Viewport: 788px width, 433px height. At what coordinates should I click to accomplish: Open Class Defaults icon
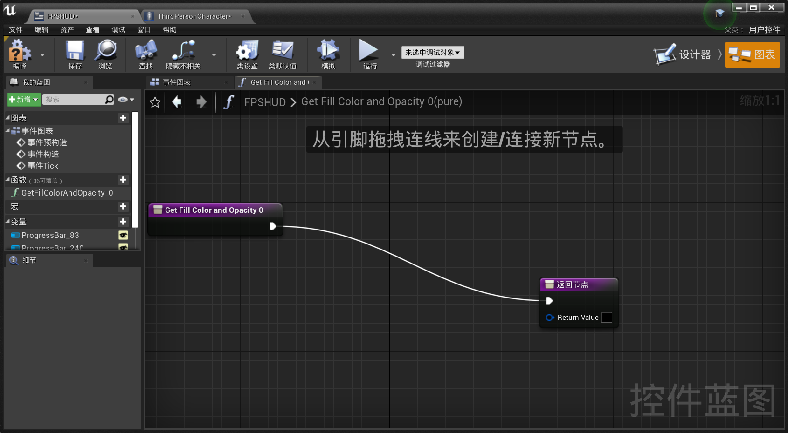[x=282, y=51]
